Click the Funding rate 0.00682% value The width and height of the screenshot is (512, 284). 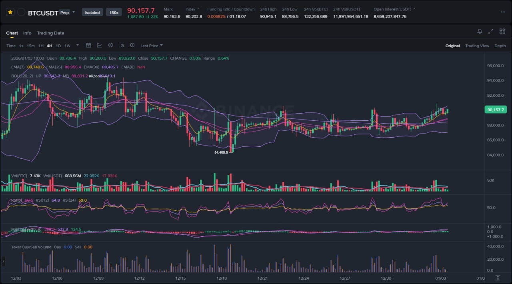coord(217,16)
